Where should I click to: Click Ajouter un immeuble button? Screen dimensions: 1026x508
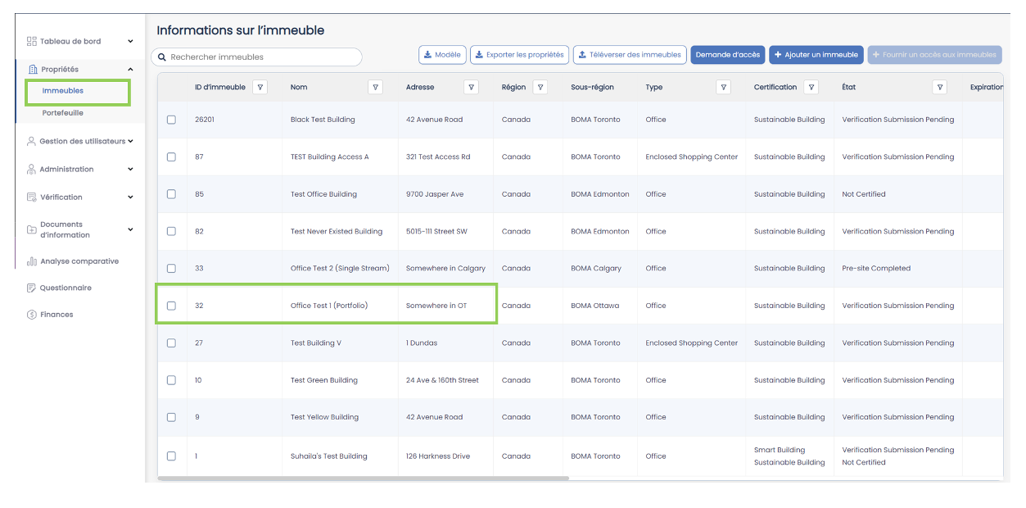tap(816, 55)
